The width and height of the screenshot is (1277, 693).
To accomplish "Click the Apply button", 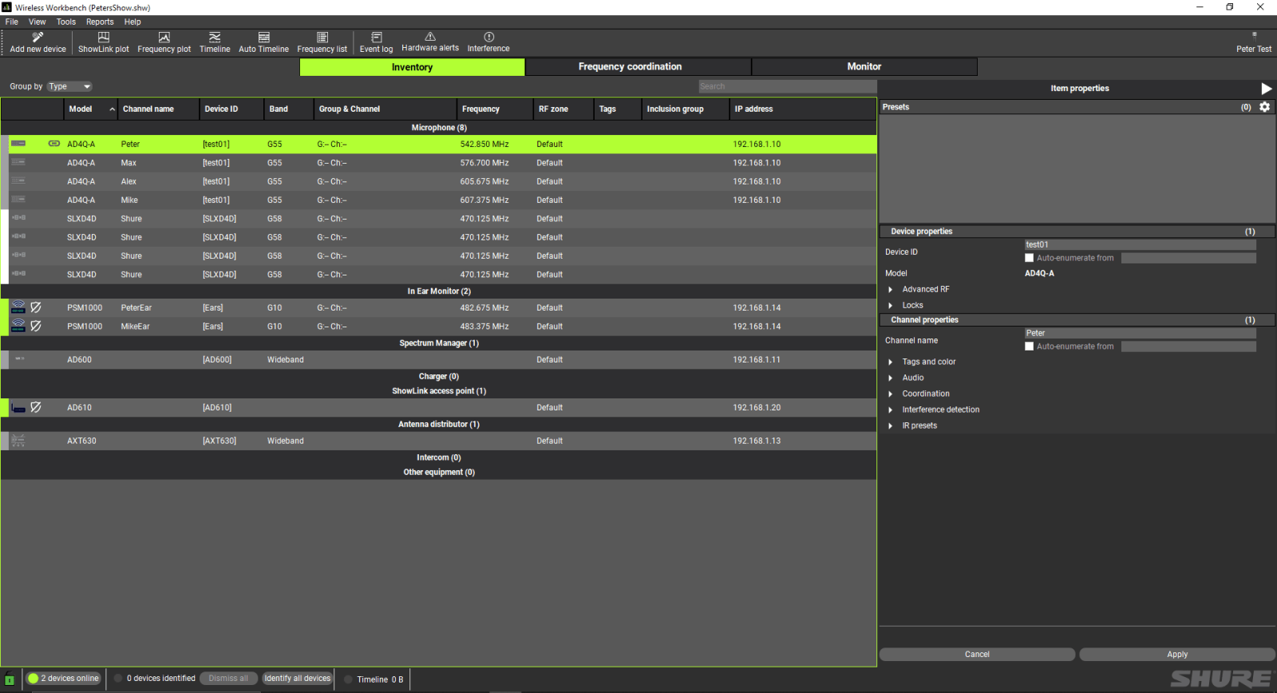I will tap(1177, 655).
